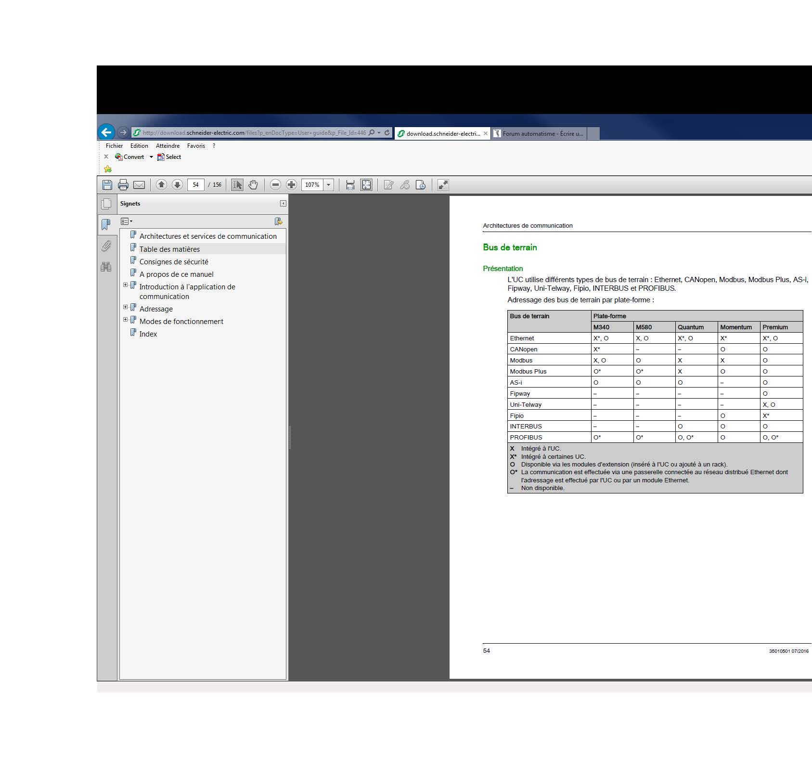
Task: Zoom in with the plus button
Action: click(291, 185)
